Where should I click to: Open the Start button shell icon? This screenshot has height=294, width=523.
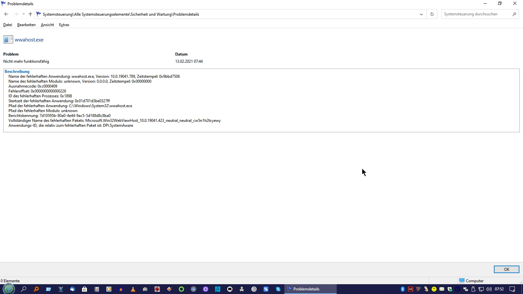(x=9, y=289)
